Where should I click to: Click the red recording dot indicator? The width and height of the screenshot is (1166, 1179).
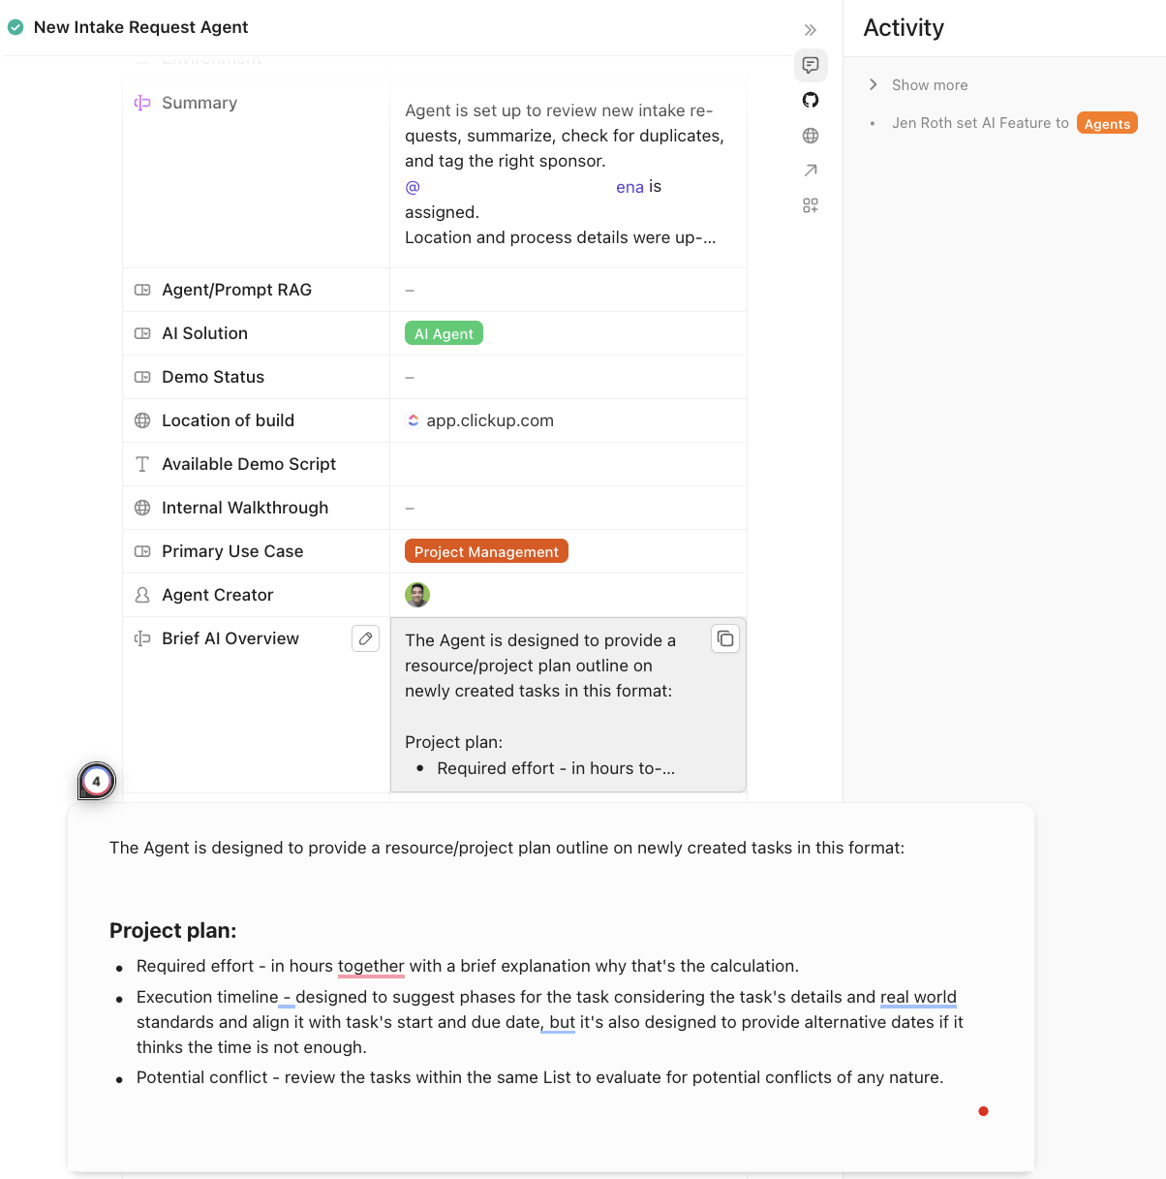click(983, 1111)
